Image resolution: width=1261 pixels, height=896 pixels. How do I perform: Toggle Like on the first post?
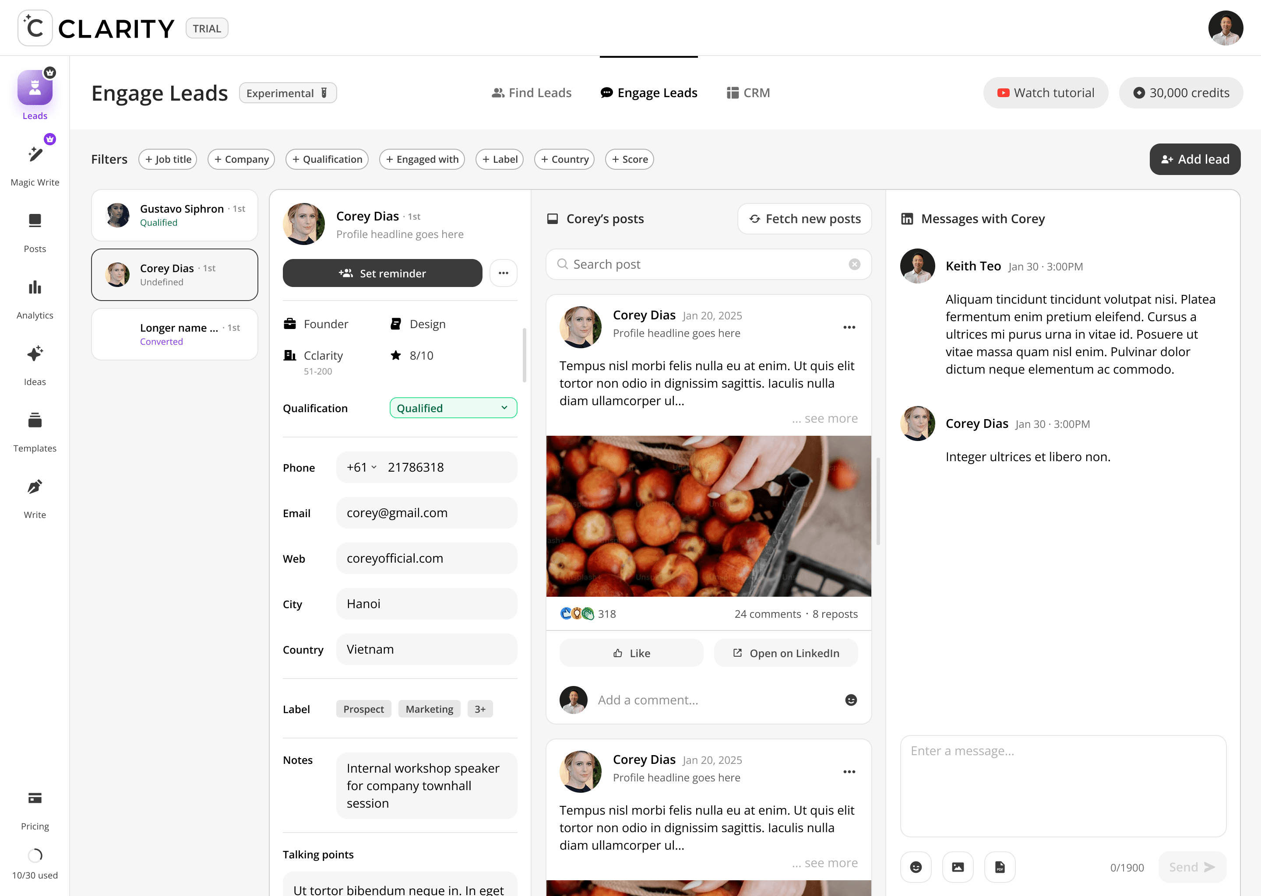tap(631, 653)
